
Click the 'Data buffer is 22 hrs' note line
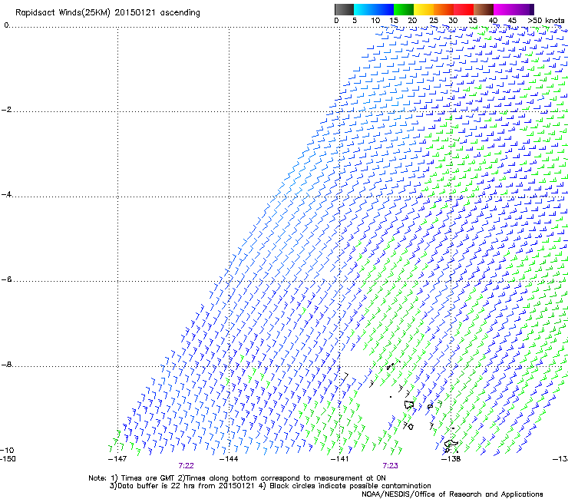tap(270, 486)
